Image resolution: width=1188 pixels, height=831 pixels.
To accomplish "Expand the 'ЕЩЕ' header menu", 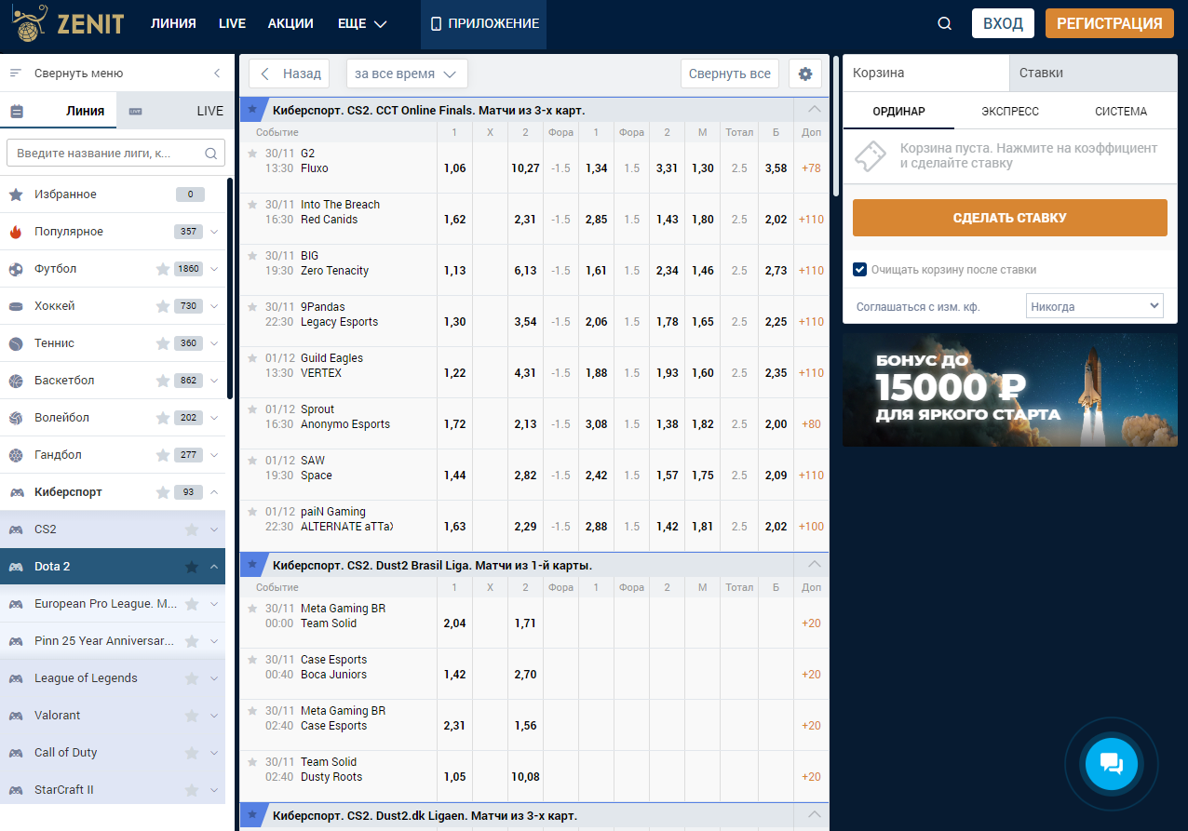I will pyautogui.click(x=362, y=24).
